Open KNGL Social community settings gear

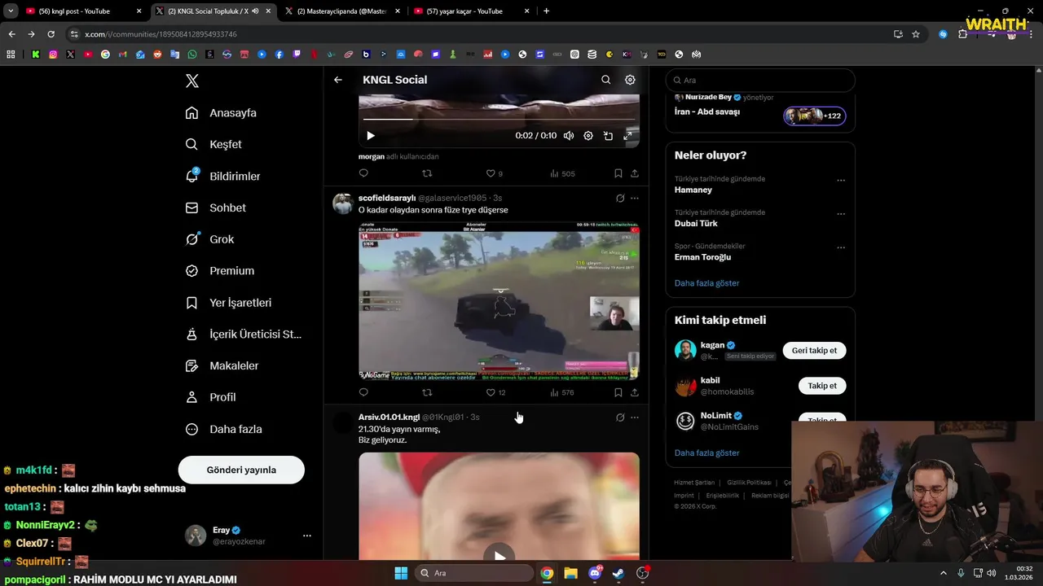tap(630, 80)
